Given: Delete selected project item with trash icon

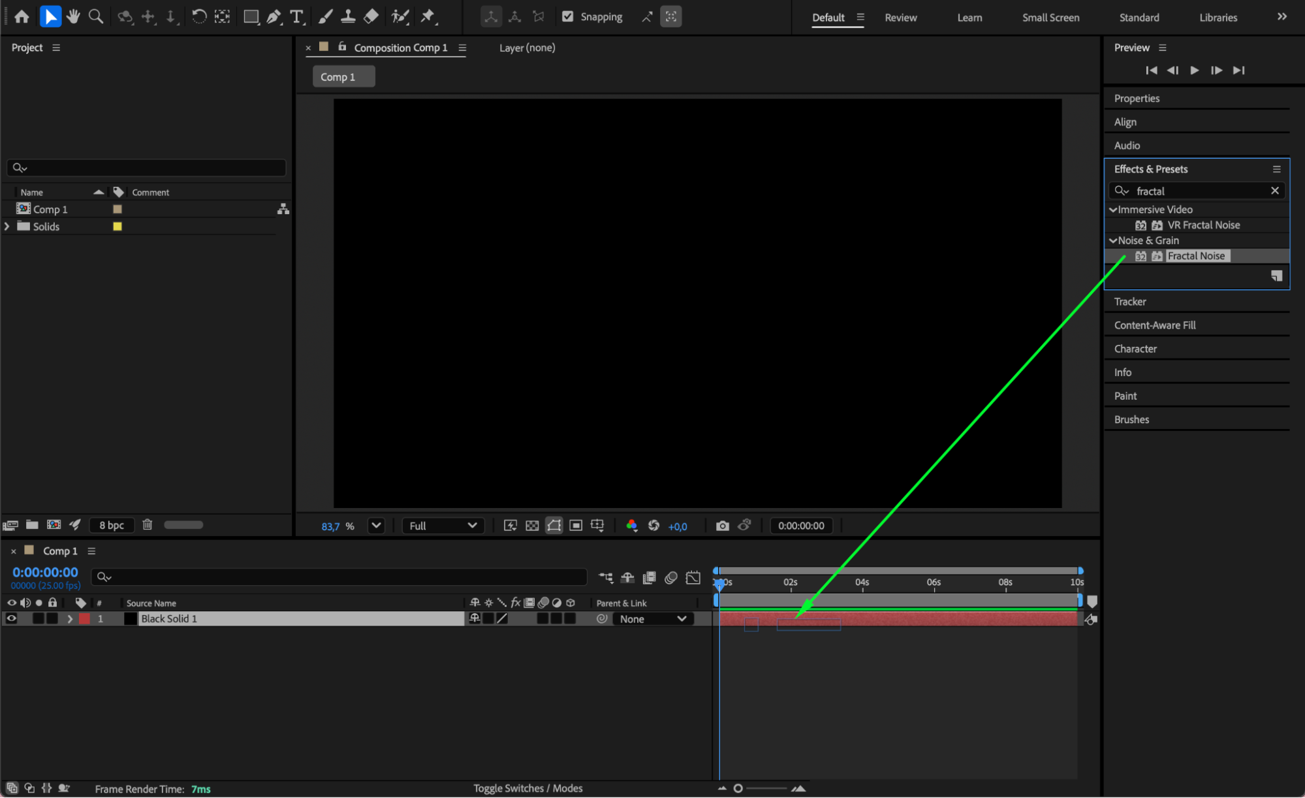Looking at the screenshot, I should [148, 524].
